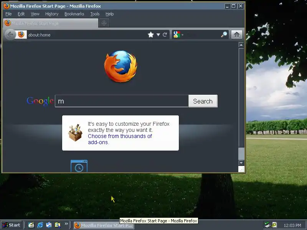Click the magnifying glass search icon

tap(224, 34)
